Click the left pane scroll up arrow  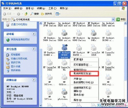pyautogui.click(x=41, y=23)
